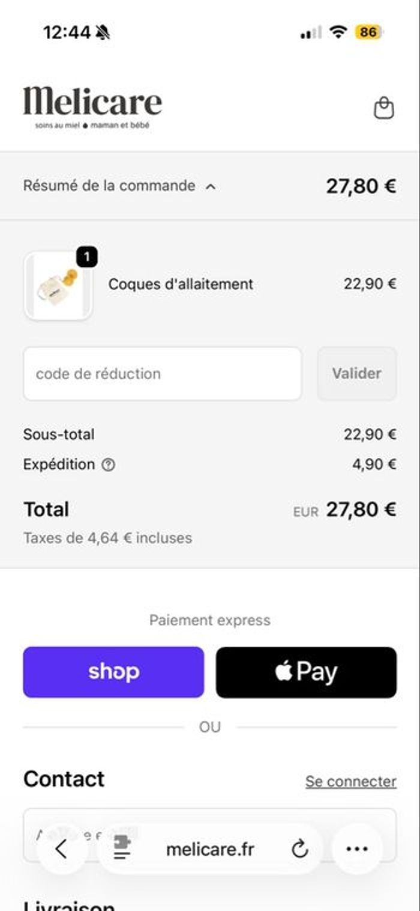The height and width of the screenshot is (911, 420).
Task: Open the shopping bag cart icon
Action: pyautogui.click(x=384, y=108)
